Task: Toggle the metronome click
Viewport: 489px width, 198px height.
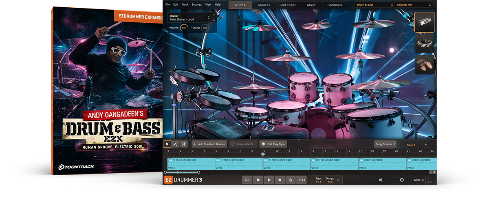Action: (x=290, y=180)
